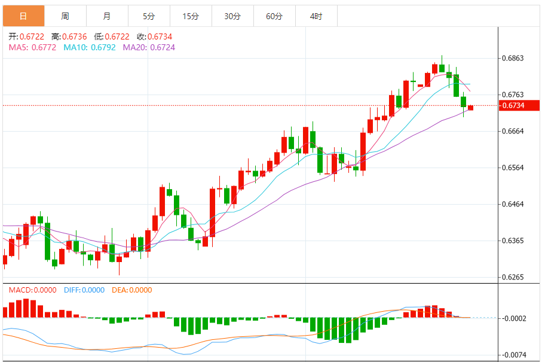This screenshot has height=362, width=542.
Task: Switch to the 5分 interval tab
Action: point(149,16)
